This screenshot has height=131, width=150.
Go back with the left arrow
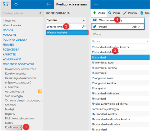pyautogui.click(x=49, y=4)
